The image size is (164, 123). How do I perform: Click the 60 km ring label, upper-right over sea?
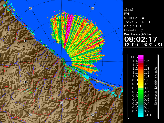click(x=92, y=8)
